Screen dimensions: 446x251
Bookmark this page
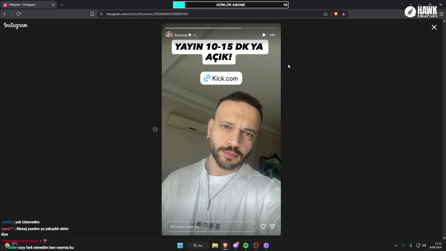pyautogui.click(x=92, y=14)
